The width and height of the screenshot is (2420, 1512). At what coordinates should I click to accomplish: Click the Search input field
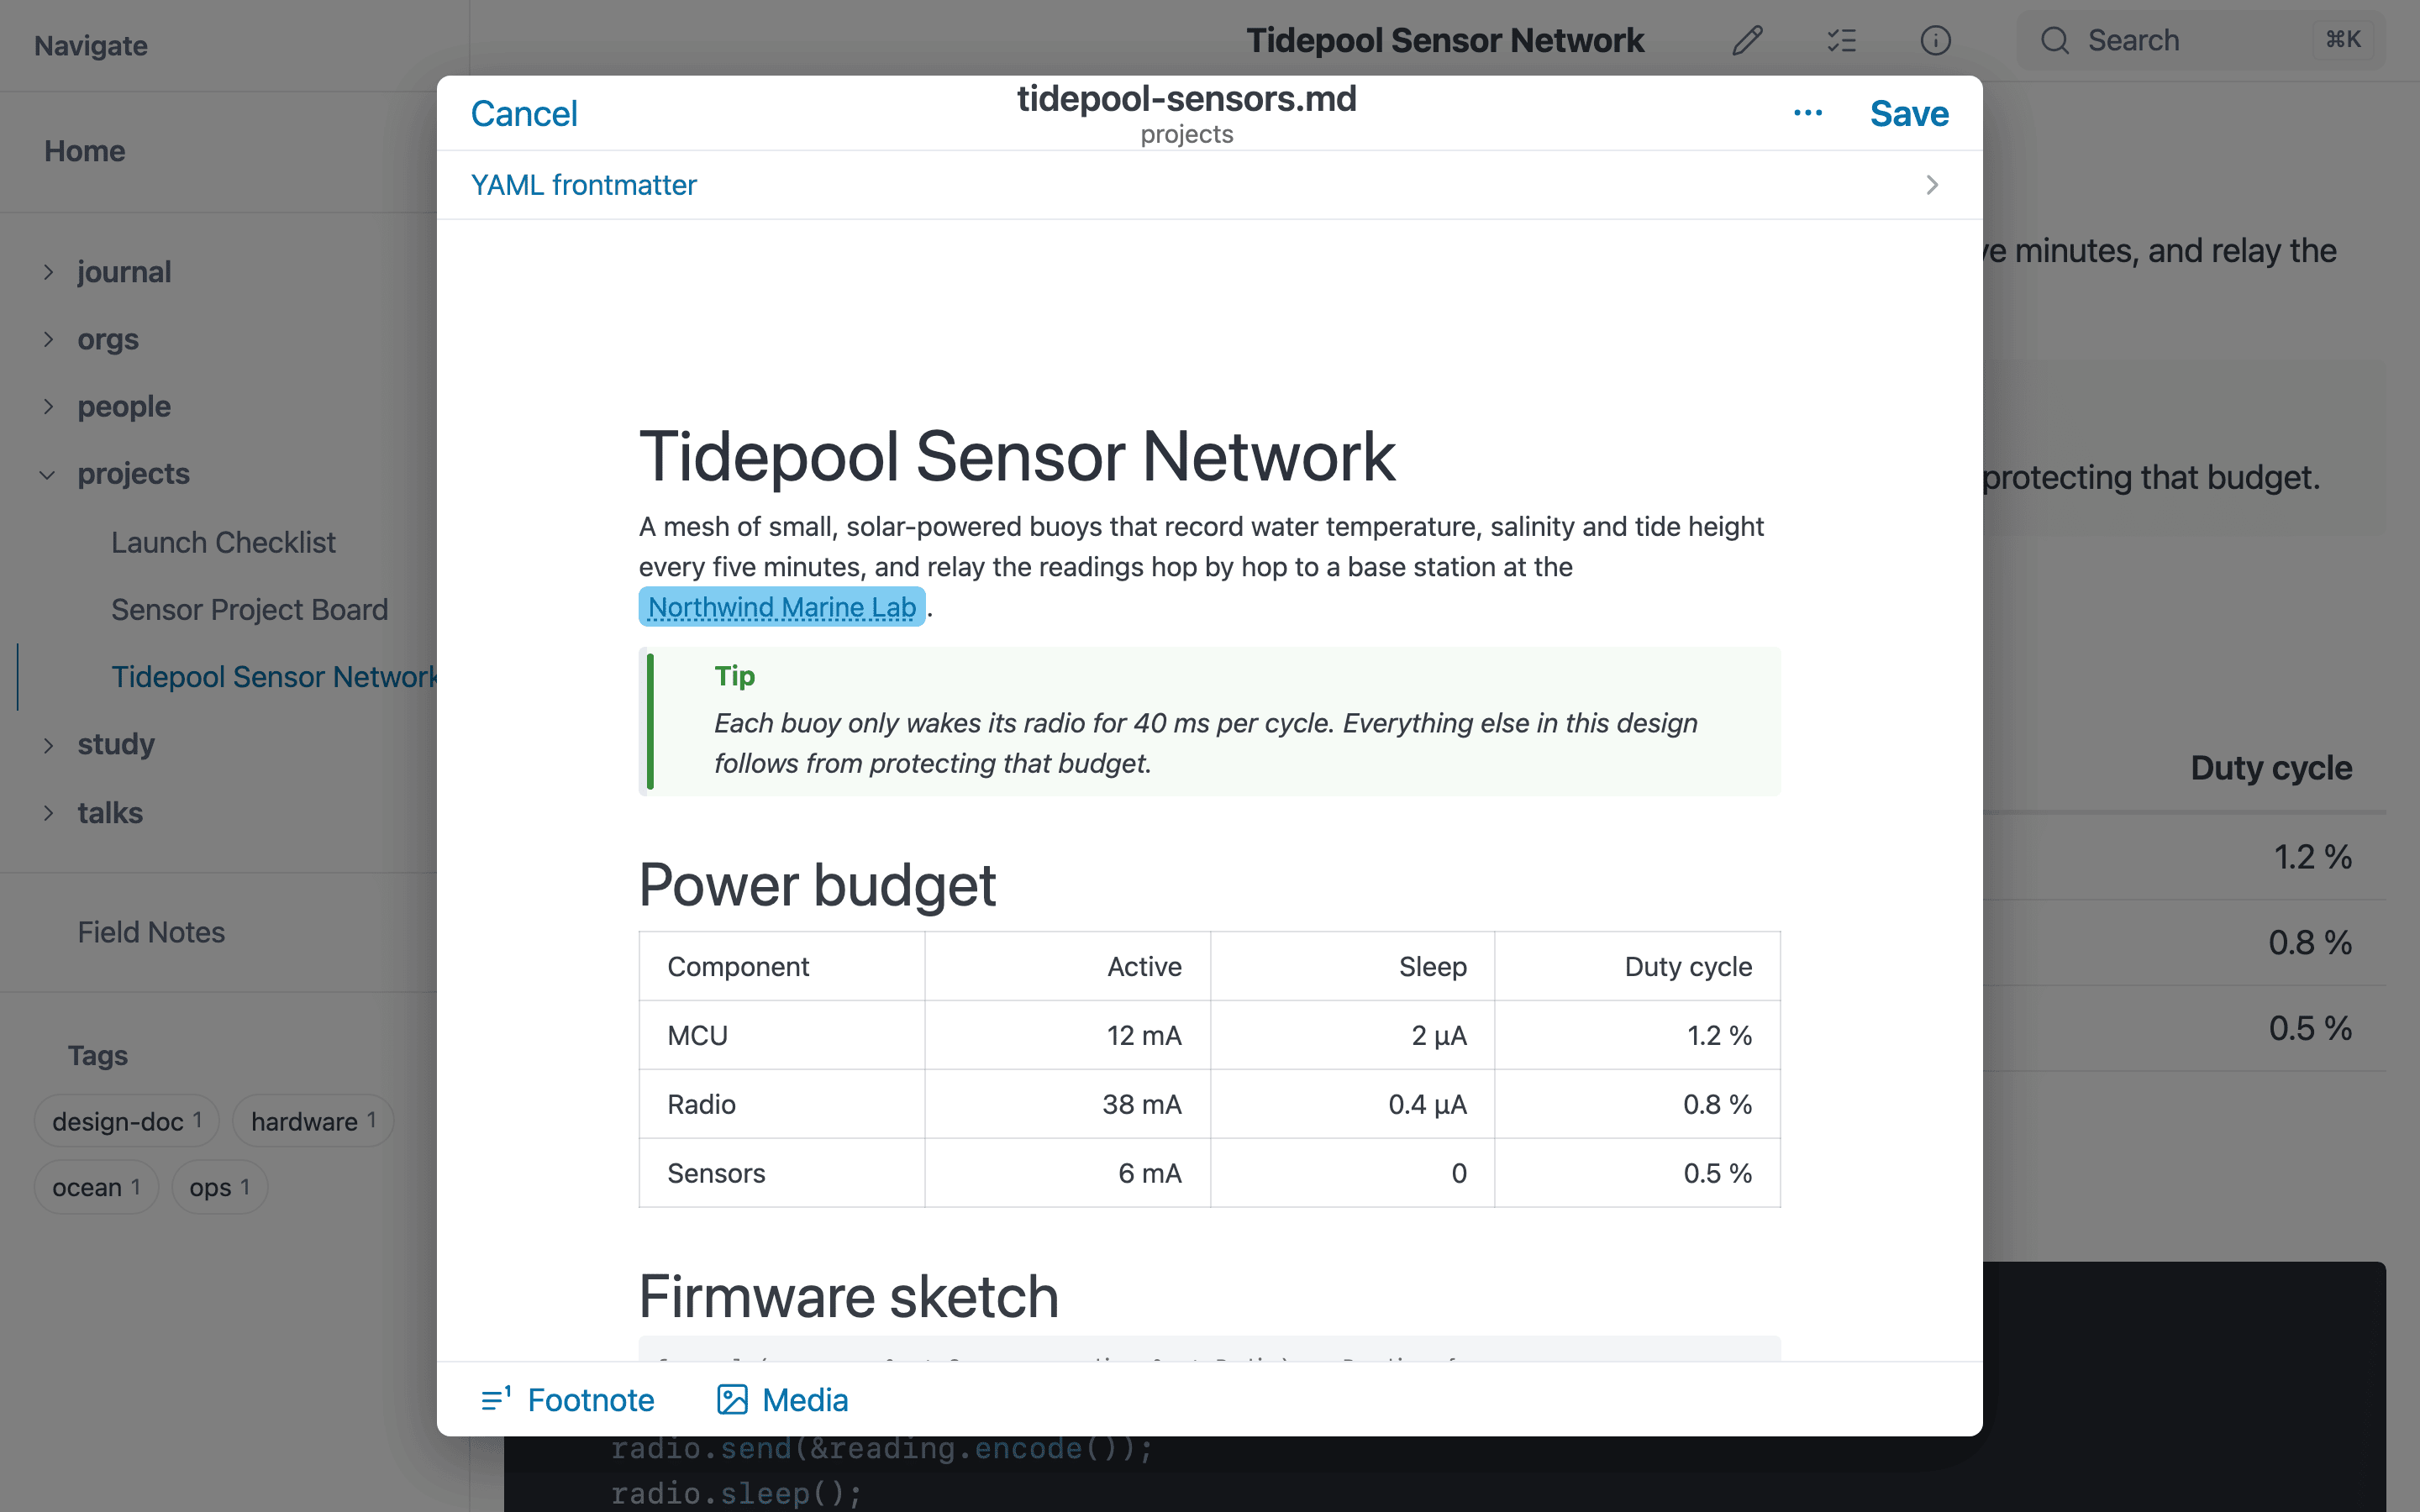tap(2201, 41)
